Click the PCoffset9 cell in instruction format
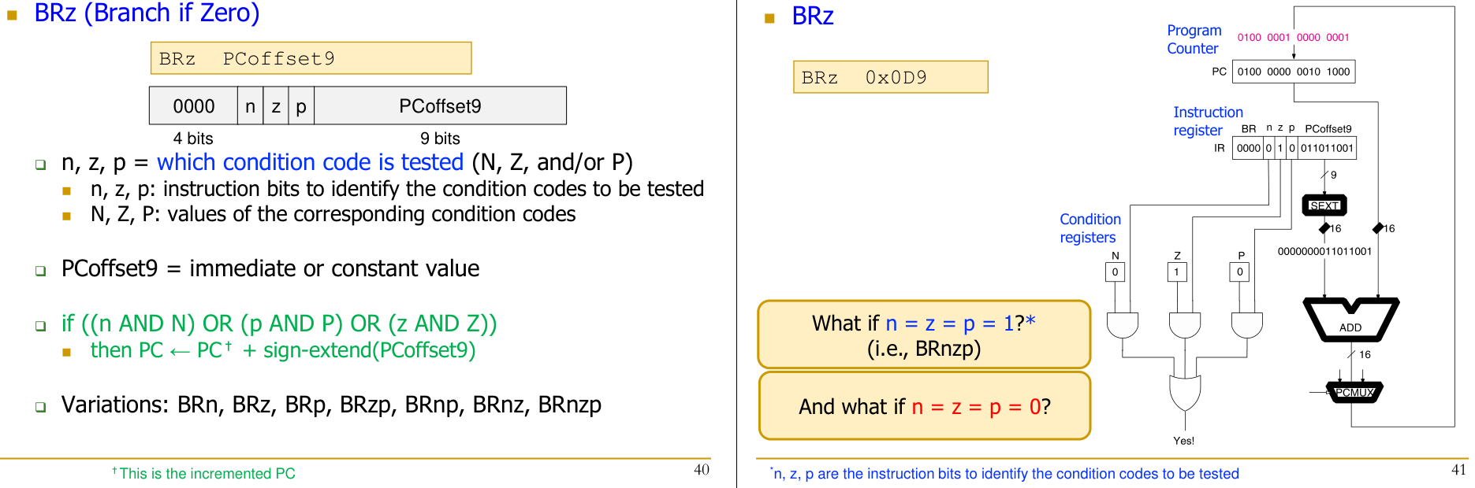Viewport: 1475px width, 488px height. 440,106
